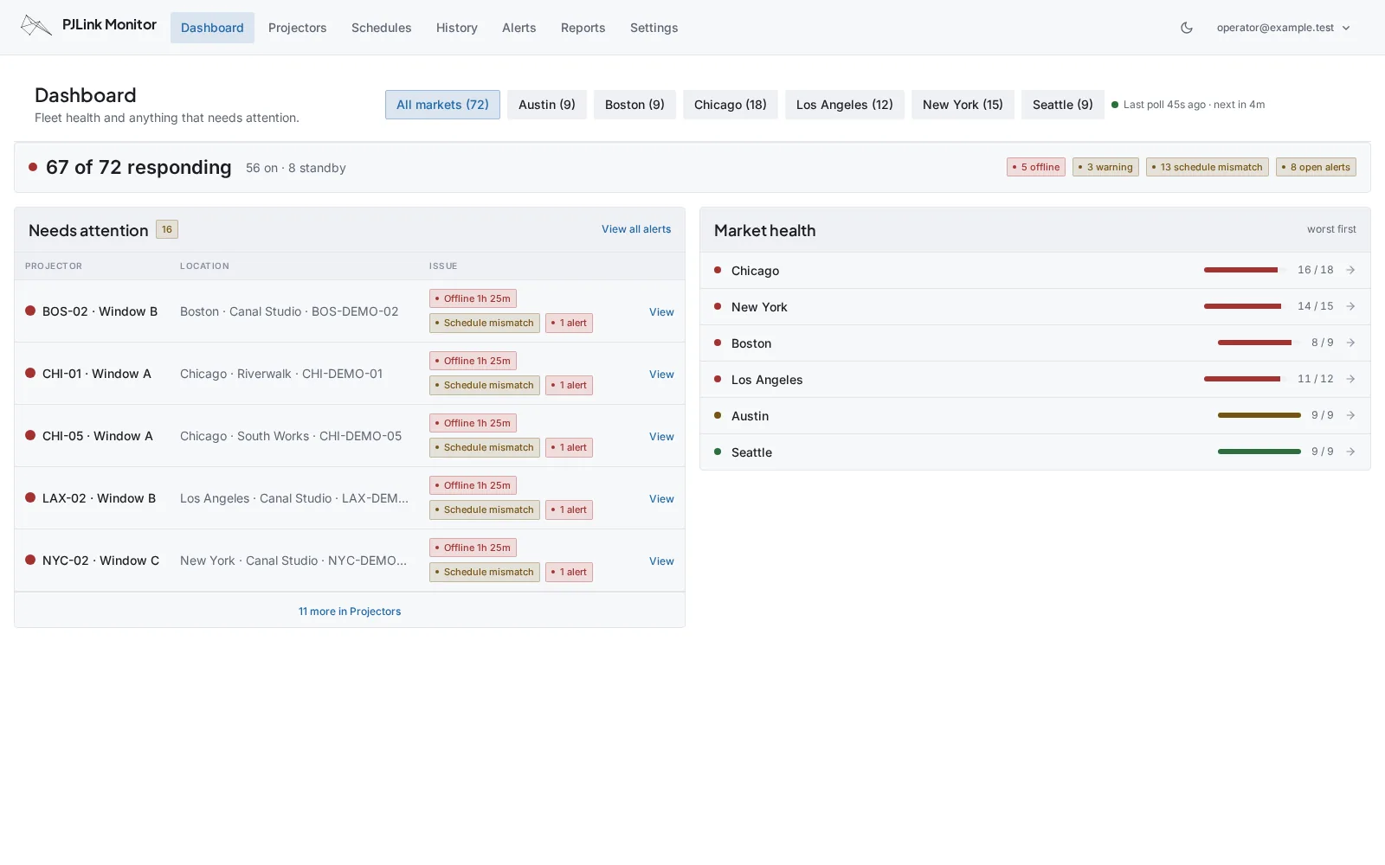Viewport: 1385px width, 865px height.
Task: Select the Dashboard tab
Action: tap(212, 28)
